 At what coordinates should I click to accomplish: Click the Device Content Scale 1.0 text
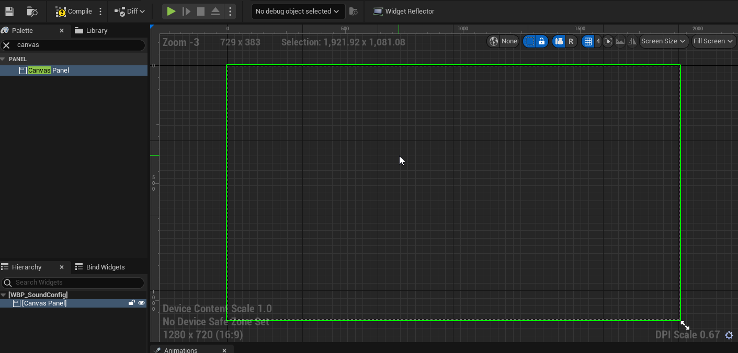coord(217,309)
